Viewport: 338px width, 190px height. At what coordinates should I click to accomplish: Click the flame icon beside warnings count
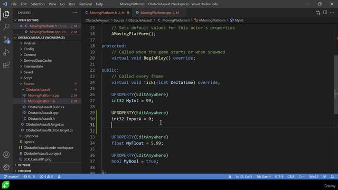coord(59,177)
